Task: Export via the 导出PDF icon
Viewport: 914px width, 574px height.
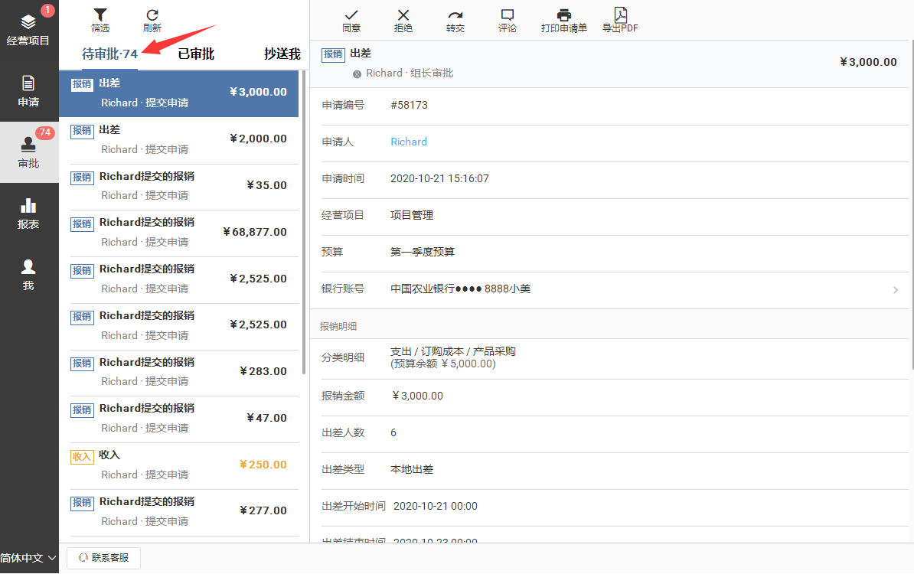Action: 620,15
